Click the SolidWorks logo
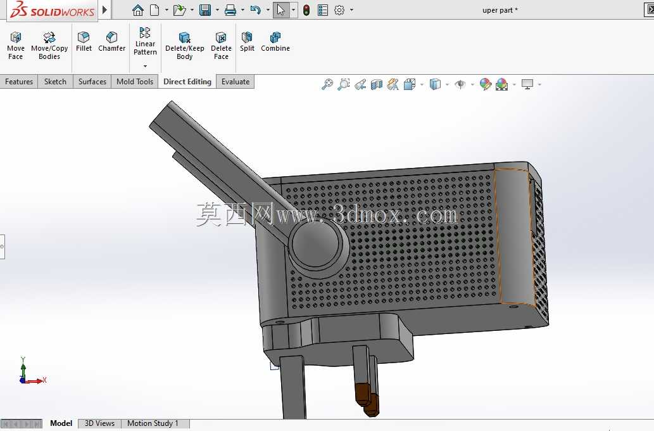Screen dimensions: 654x431 point(53,9)
